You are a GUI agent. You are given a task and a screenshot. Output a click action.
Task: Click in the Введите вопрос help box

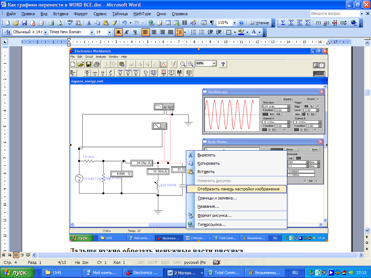click(334, 14)
